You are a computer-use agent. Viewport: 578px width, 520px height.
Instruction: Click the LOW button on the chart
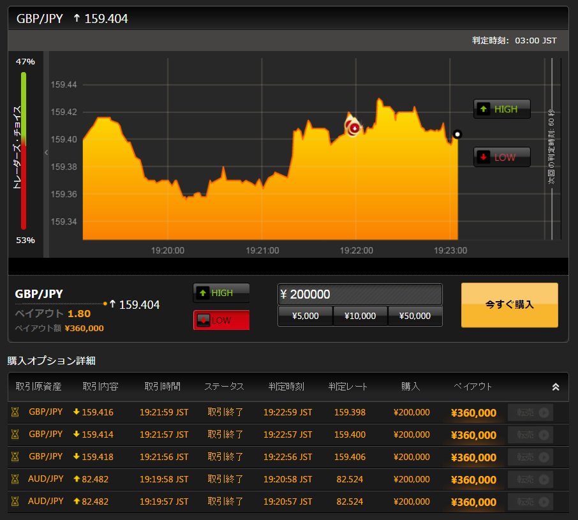[x=501, y=158]
